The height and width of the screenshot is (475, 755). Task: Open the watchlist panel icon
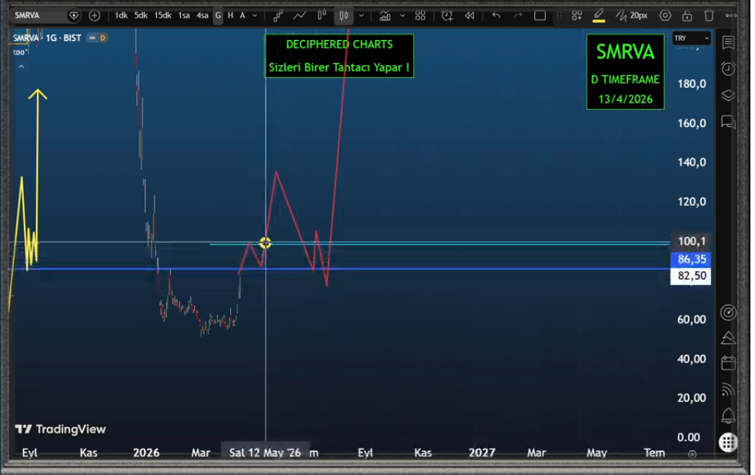click(728, 42)
